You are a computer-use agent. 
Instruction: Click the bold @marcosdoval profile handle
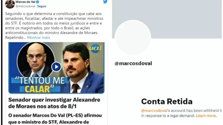(x=133, y=63)
